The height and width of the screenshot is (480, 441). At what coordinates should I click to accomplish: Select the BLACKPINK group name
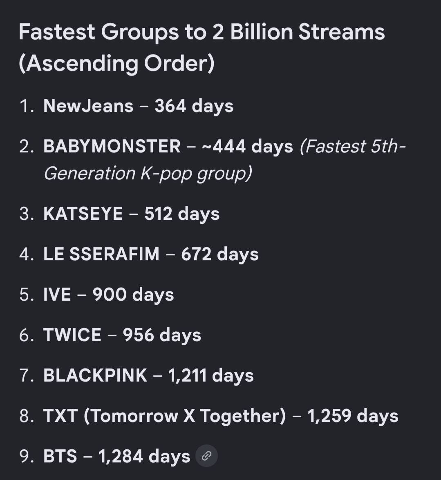click(x=95, y=375)
